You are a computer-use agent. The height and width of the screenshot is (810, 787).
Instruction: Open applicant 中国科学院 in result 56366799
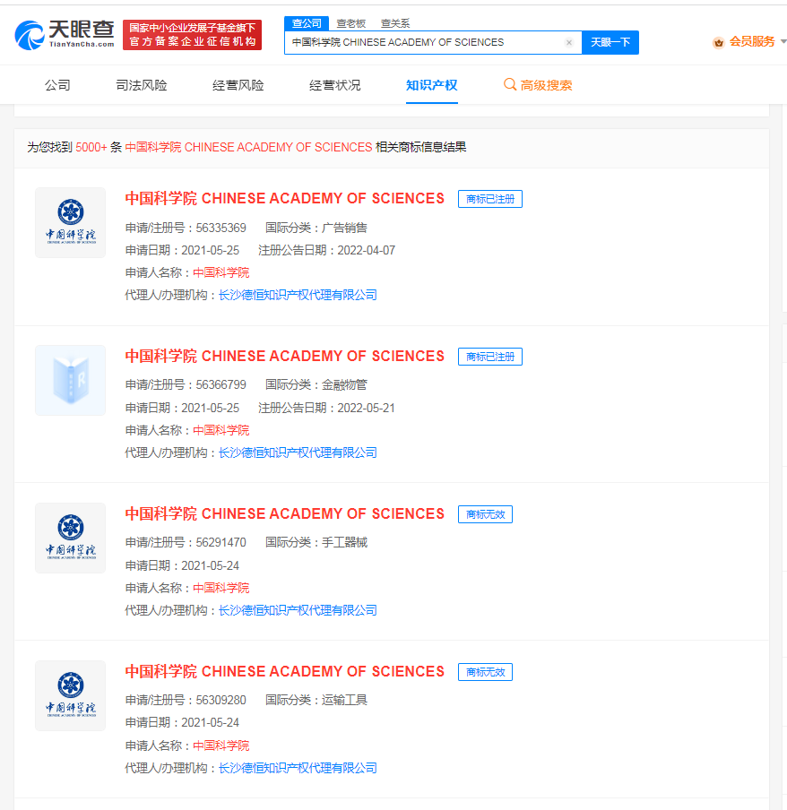pos(221,430)
